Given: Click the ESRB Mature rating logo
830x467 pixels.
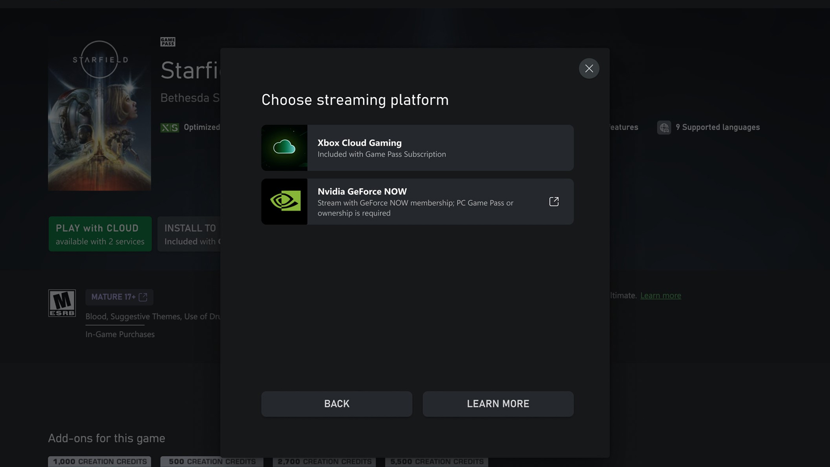Looking at the screenshot, I should click(62, 303).
